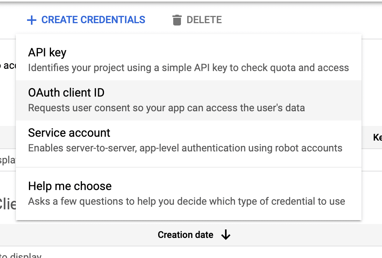Click the 'Asks a few questions' description line
The width and height of the screenshot is (382, 258).
[x=186, y=201]
